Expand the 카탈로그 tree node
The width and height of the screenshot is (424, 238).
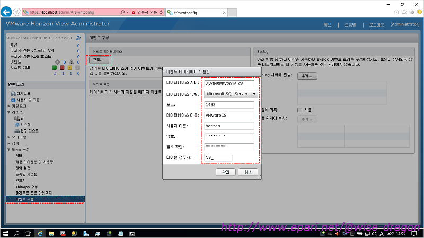9,106
